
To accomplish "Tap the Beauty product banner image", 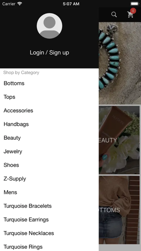I will click(119, 140).
